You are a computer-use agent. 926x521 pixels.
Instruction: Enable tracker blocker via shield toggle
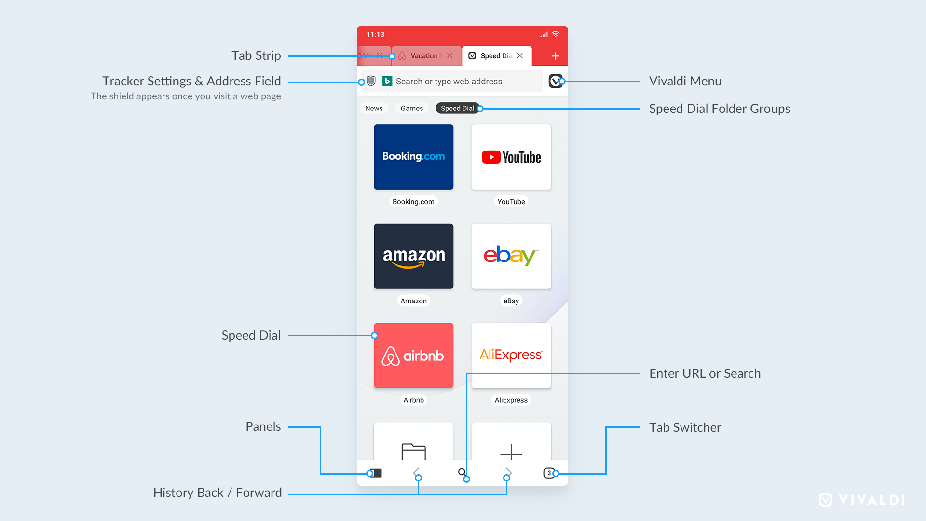tap(370, 81)
